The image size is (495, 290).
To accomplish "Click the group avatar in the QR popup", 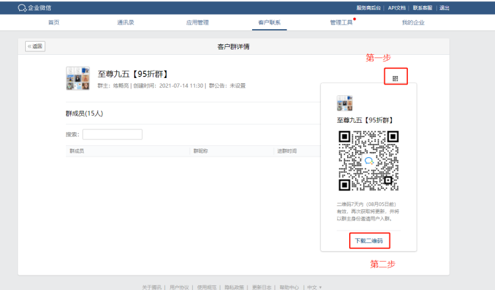I will coord(345,103).
